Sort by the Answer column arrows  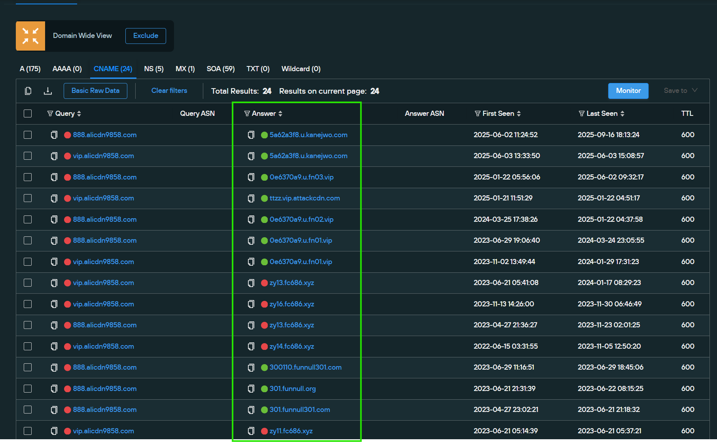280,113
